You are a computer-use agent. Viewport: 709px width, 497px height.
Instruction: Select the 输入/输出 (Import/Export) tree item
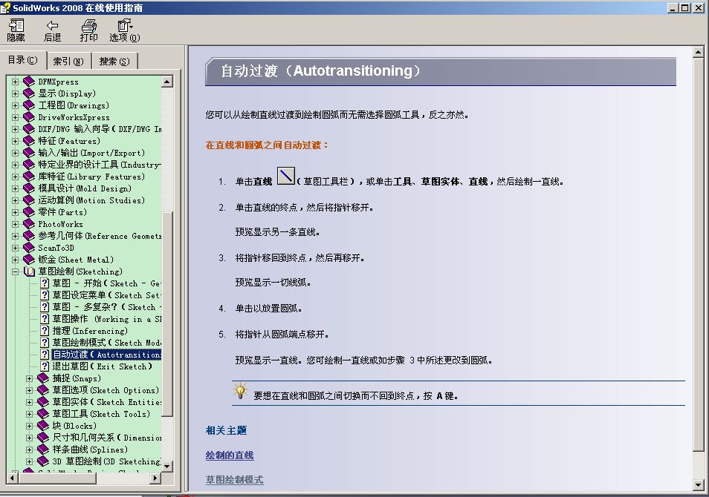(x=91, y=153)
